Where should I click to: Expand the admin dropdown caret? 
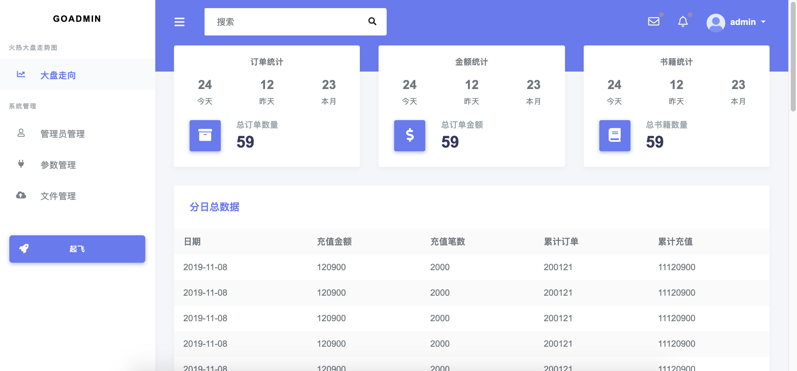763,22
